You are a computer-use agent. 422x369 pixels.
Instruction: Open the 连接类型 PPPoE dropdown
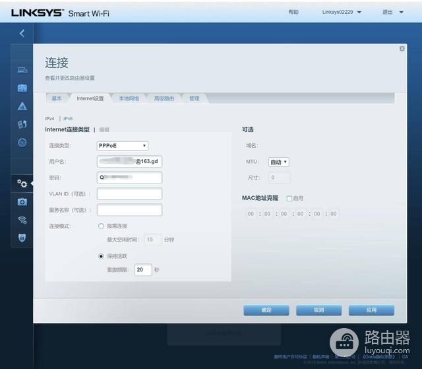click(x=122, y=146)
